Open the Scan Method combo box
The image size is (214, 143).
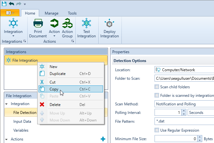click(184, 104)
